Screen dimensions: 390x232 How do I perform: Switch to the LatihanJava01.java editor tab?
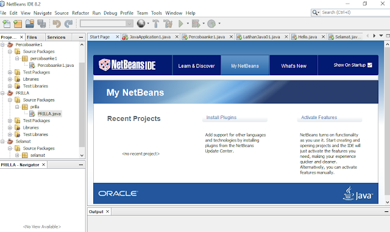[261, 36]
